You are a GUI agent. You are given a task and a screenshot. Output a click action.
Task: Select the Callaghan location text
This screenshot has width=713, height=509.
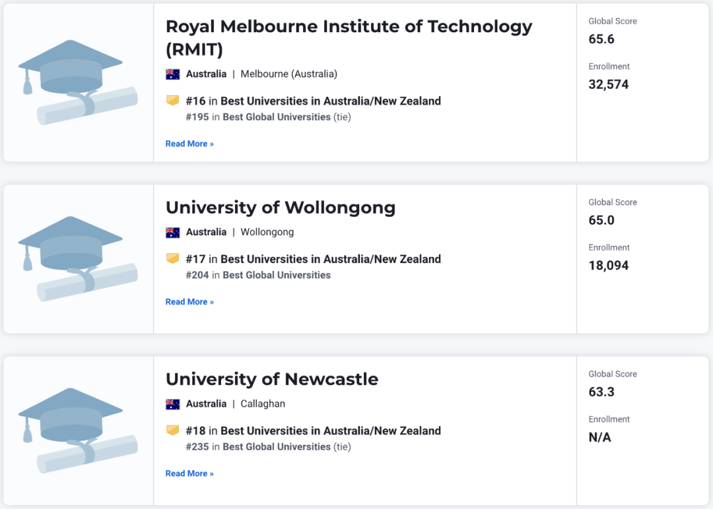[263, 404]
